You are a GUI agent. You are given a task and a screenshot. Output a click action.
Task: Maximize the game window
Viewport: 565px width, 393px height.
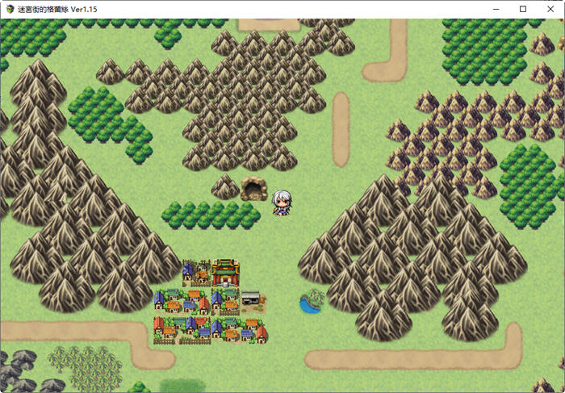click(523, 9)
